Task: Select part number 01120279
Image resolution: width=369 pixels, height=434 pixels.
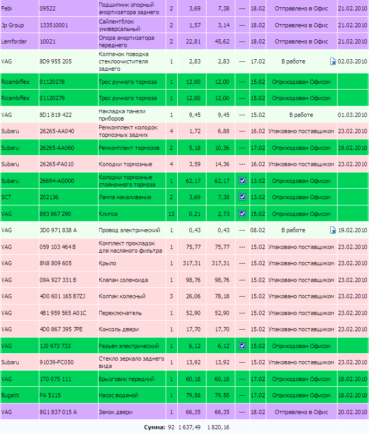Action: pos(52,98)
